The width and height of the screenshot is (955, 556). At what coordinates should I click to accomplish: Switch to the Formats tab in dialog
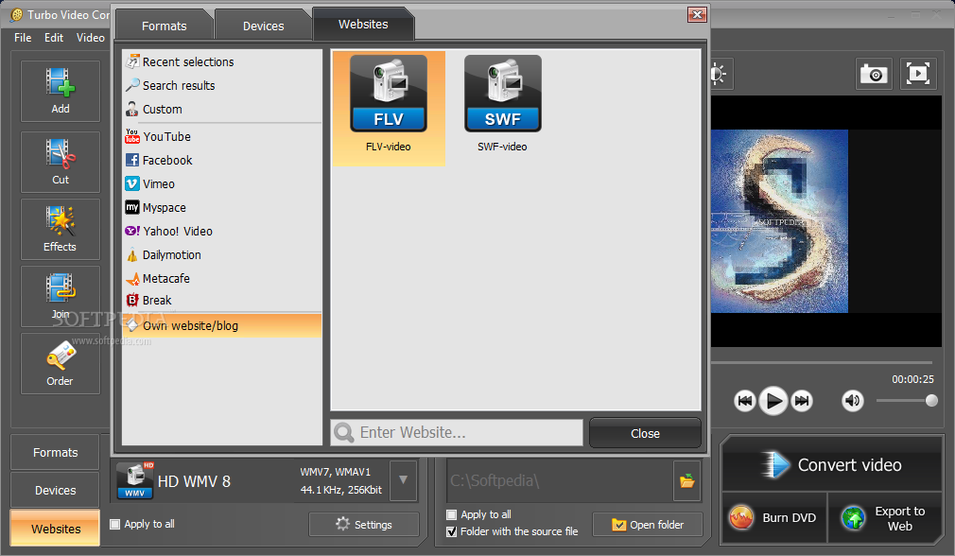(x=164, y=26)
